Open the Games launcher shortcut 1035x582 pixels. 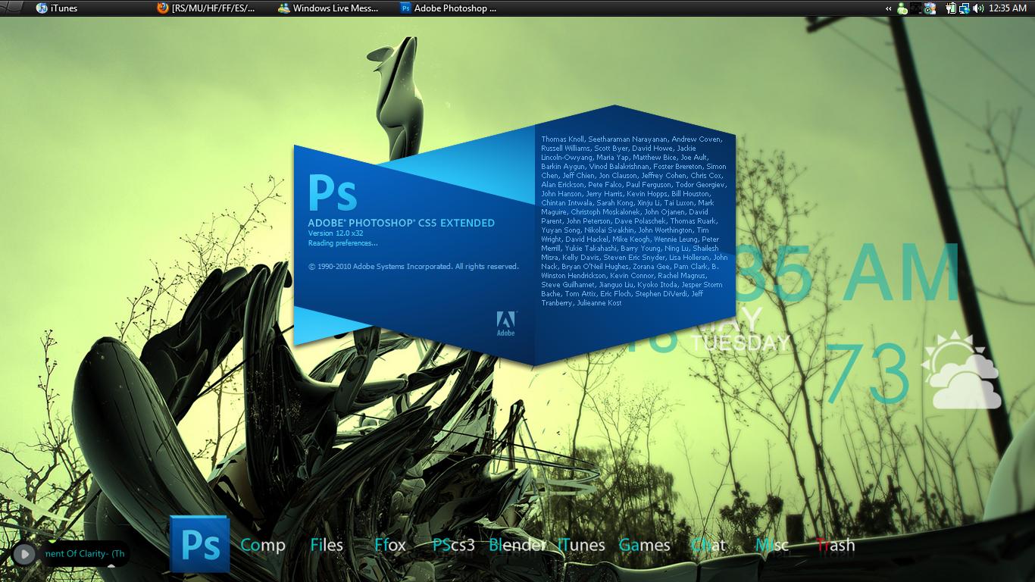coord(644,545)
